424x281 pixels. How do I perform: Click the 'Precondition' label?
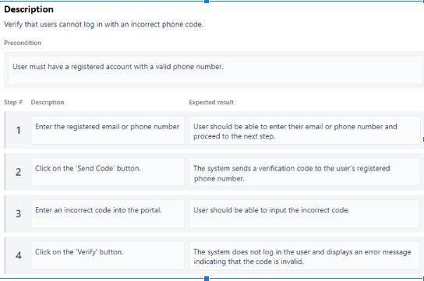click(x=23, y=43)
